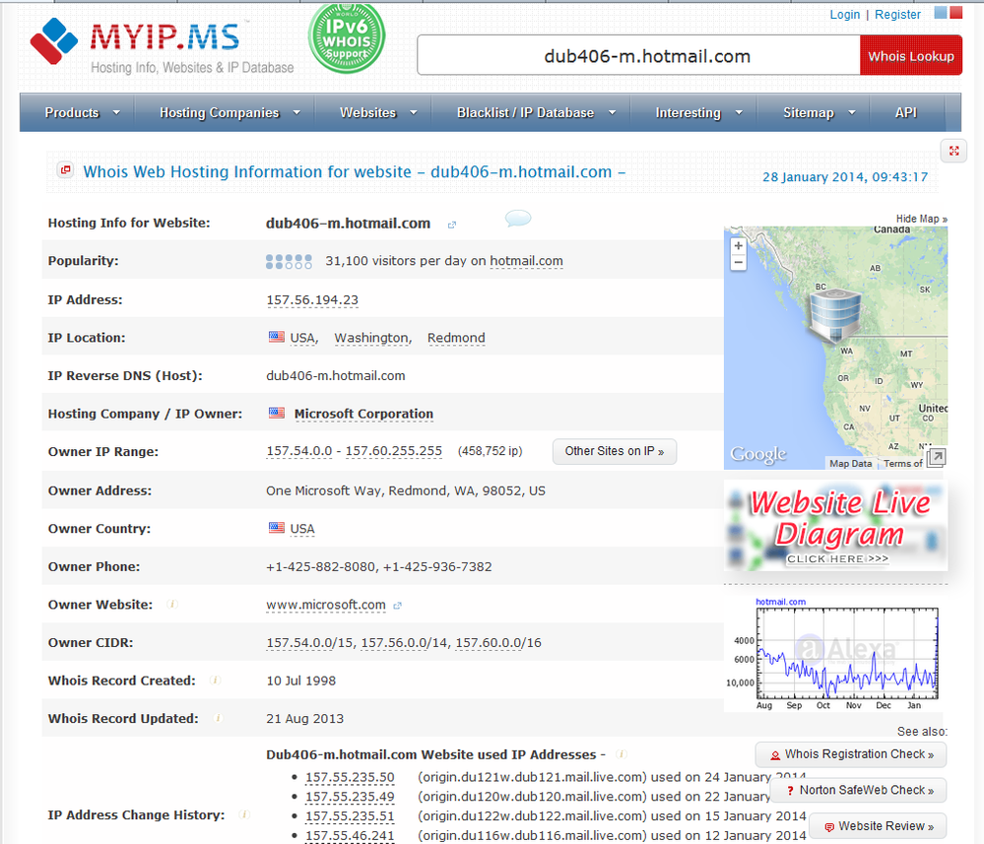Image resolution: width=984 pixels, height=844 pixels.
Task: Zoom in on the map with plus button
Action: pyautogui.click(x=739, y=246)
